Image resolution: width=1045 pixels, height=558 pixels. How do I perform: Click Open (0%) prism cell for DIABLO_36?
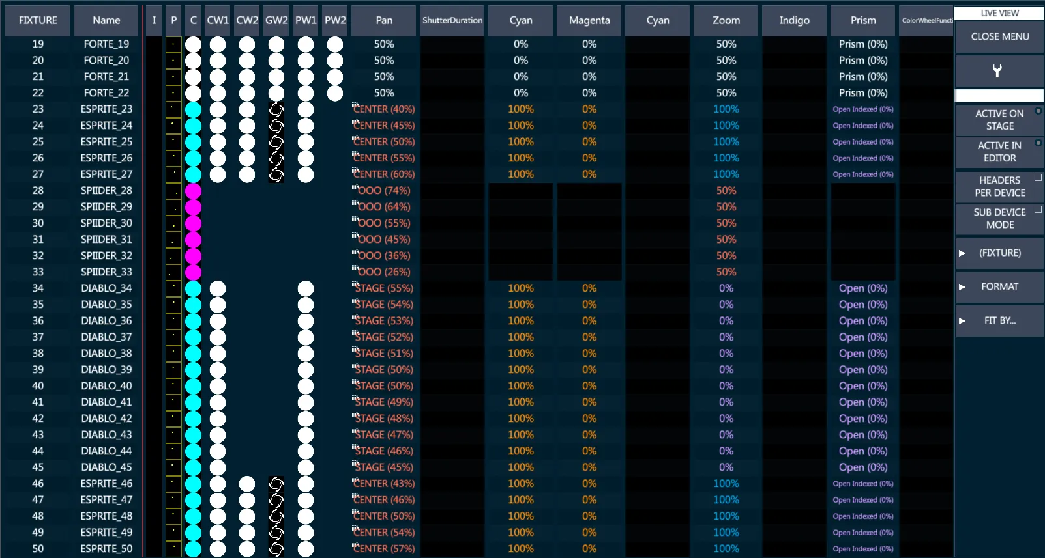(x=863, y=321)
